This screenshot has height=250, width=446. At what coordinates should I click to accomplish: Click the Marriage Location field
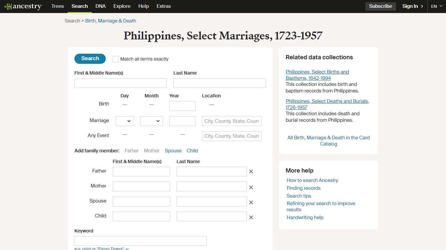pos(232,121)
